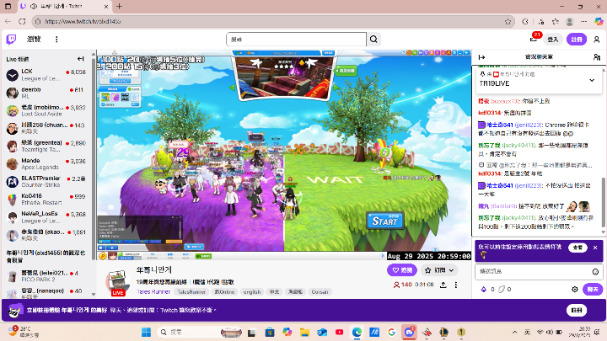
Task: Click the Browse link in top navigation
Action: coord(34,40)
